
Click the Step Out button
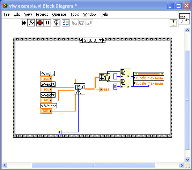click(89, 23)
